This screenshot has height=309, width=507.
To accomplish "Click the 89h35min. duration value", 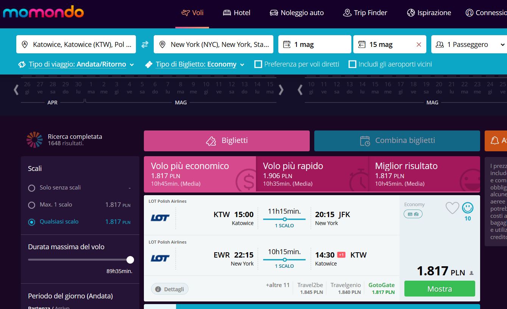I will [x=119, y=271].
